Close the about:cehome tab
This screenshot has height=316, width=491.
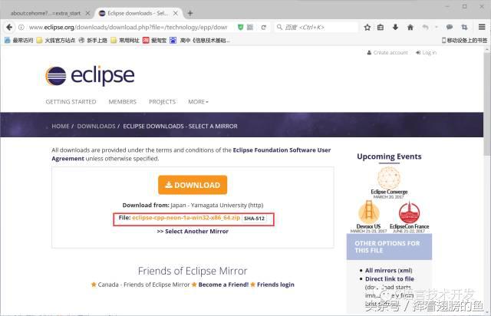tap(88, 13)
